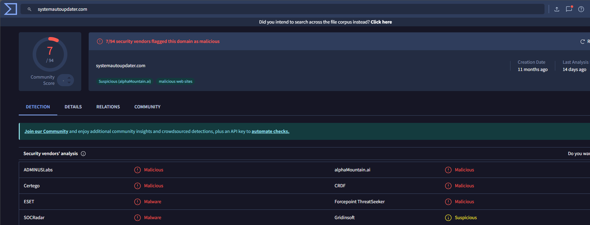Click the upload file icon

(x=557, y=9)
